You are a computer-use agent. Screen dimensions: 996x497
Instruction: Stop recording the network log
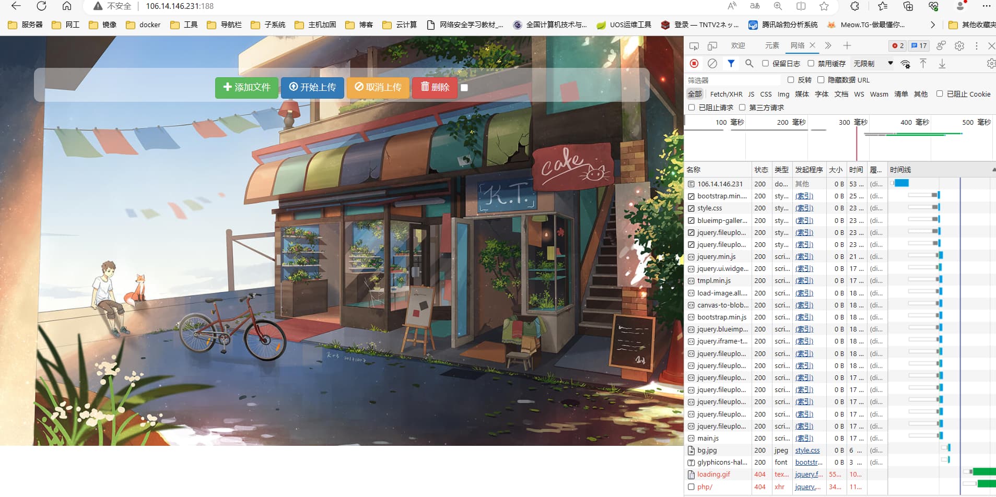coord(694,64)
